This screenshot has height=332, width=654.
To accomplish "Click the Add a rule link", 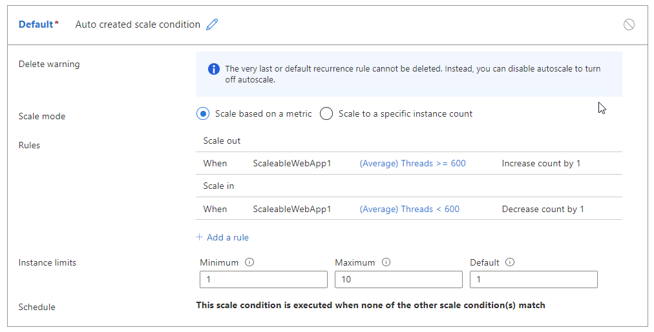I will point(227,237).
